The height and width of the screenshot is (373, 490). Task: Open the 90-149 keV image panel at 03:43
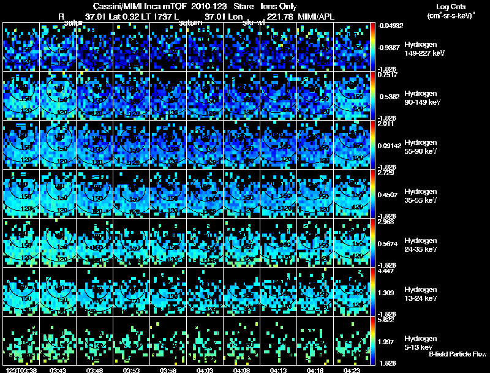pyautogui.click(x=58, y=96)
